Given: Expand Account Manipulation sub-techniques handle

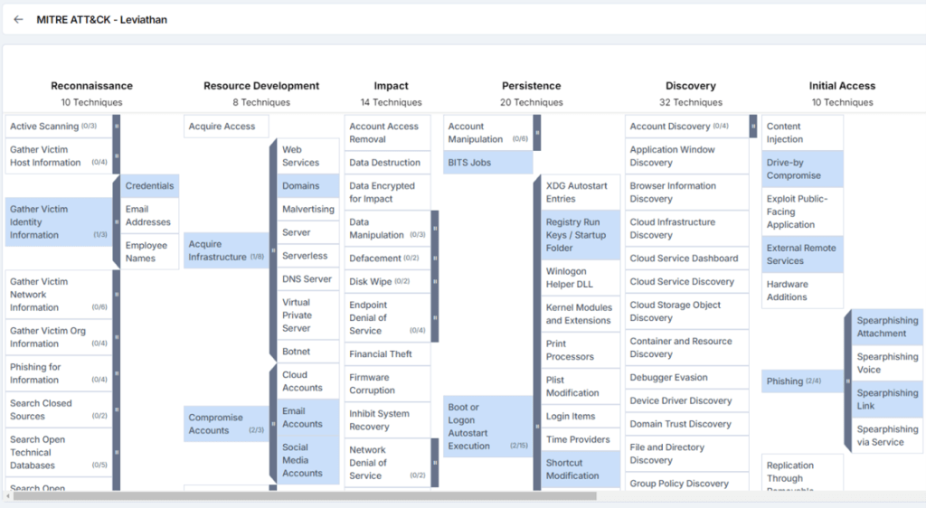Looking at the screenshot, I should 536,133.
